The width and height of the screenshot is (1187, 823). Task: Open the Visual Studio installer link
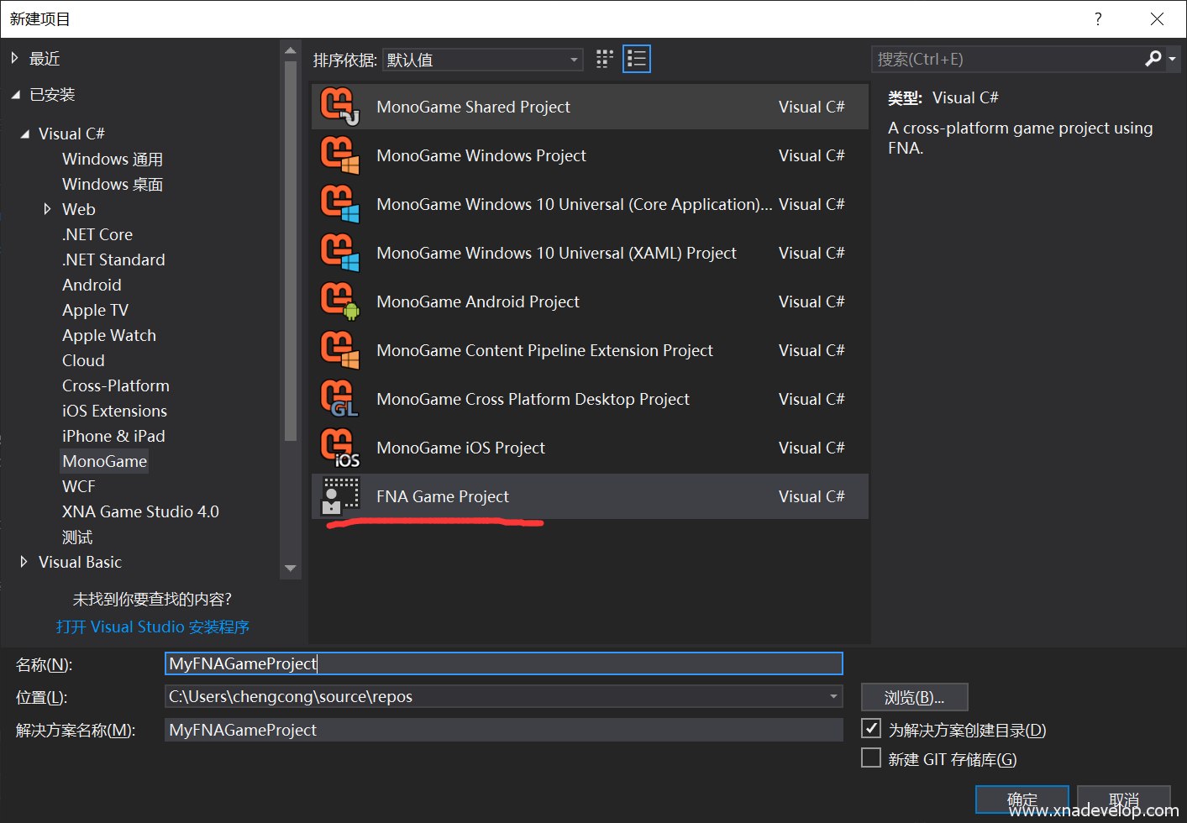[153, 626]
